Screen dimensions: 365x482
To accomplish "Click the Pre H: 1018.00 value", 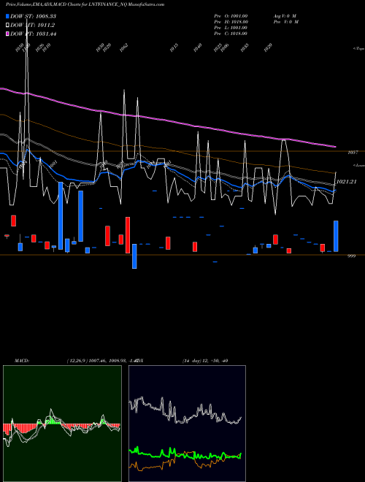I will [x=231, y=22].
